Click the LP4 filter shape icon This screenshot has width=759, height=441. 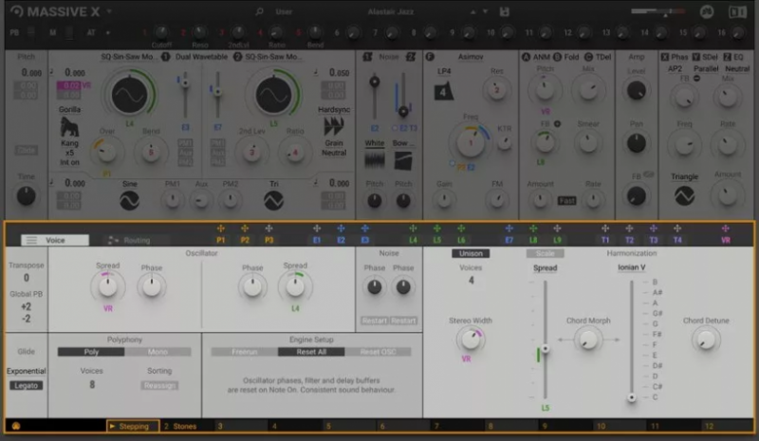pyautogui.click(x=443, y=91)
